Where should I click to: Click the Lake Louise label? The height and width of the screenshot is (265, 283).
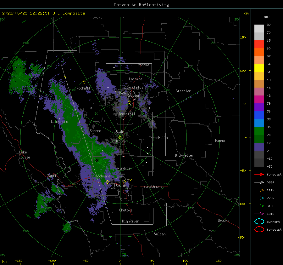24,155
